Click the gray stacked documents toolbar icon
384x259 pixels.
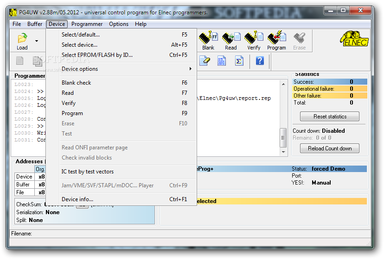click(37, 61)
